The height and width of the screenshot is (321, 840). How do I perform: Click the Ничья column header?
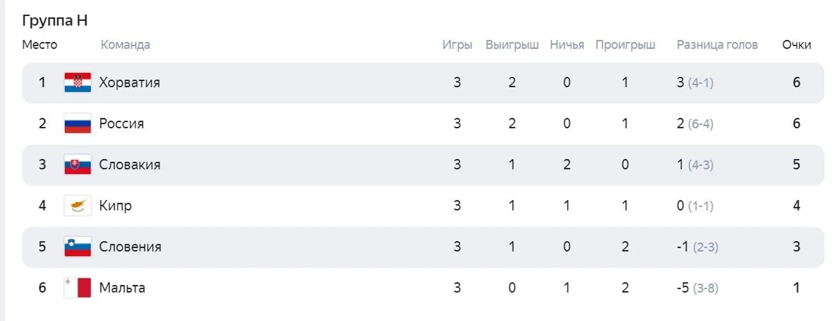tap(567, 45)
